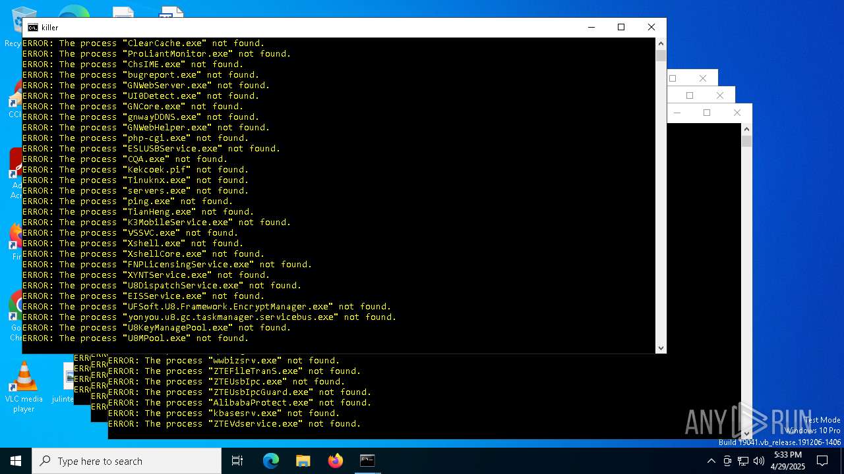Close the second background console window
This screenshot has width=844, height=474.
(703, 78)
